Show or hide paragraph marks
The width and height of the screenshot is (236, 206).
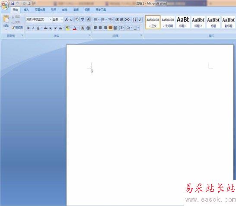point(140,19)
